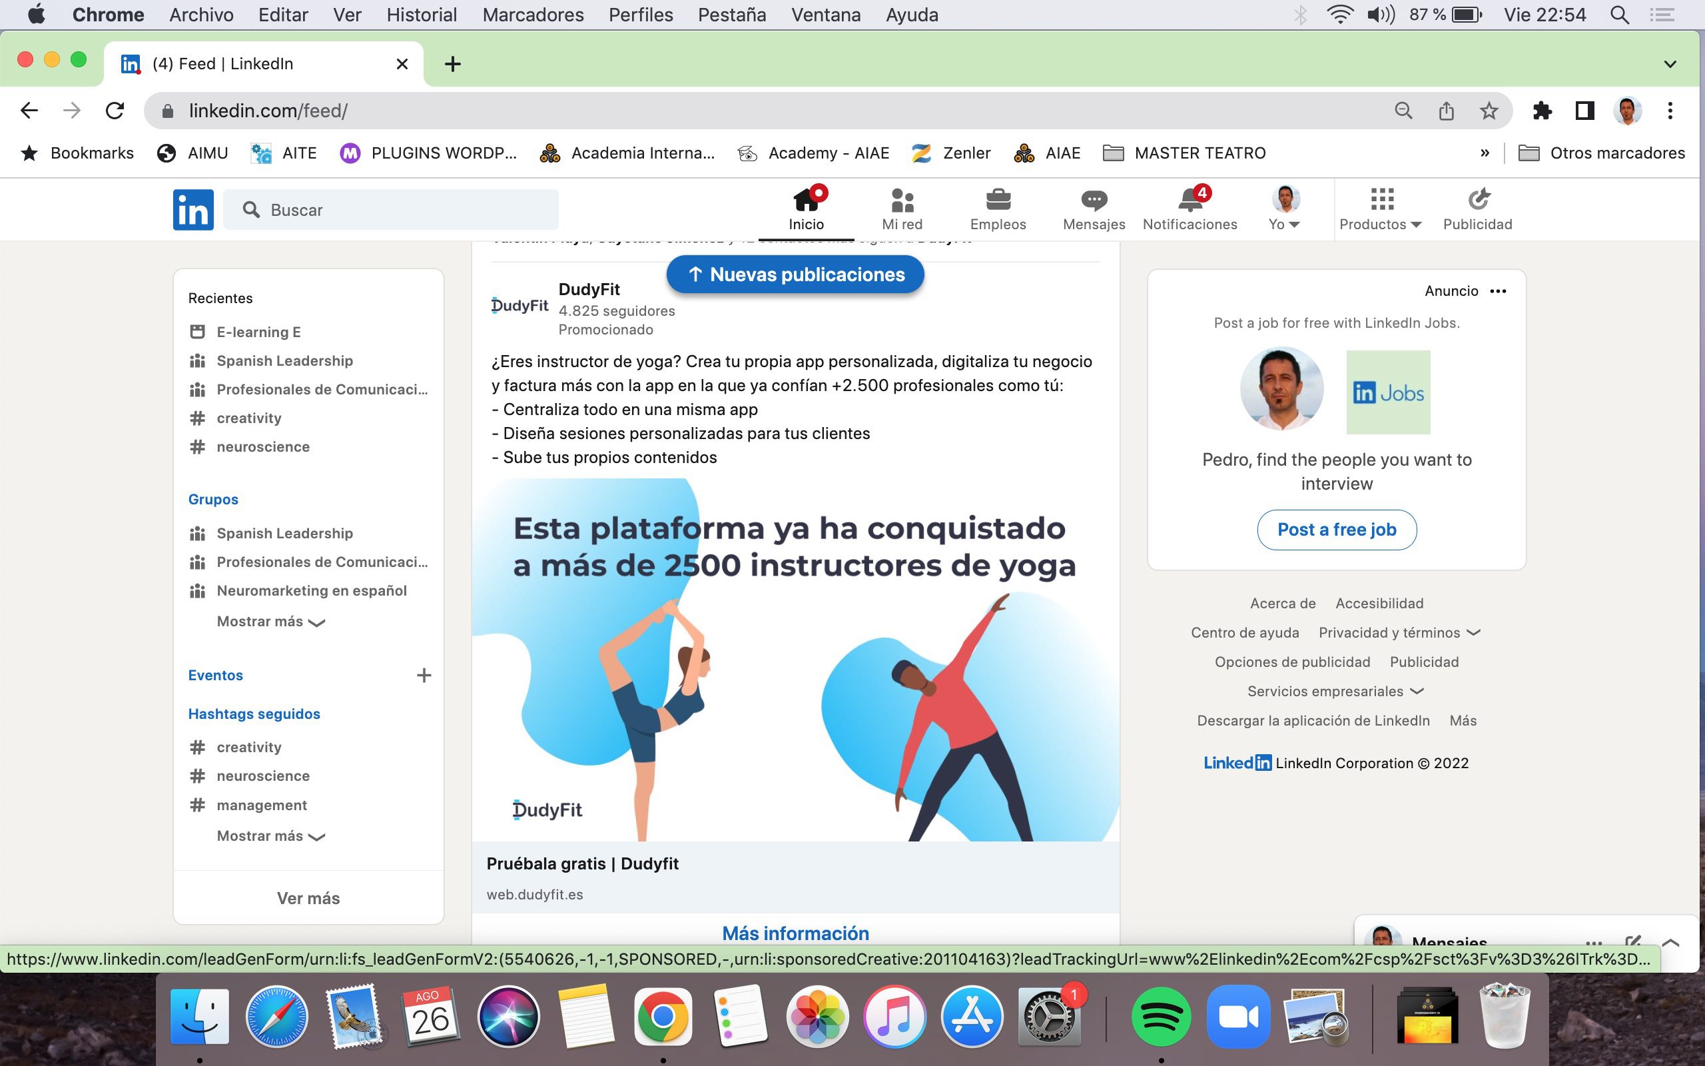Open the Anuncio three-dot options
The height and width of the screenshot is (1066, 1705).
point(1498,291)
